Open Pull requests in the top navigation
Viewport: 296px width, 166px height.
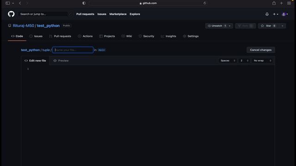coord(85,14)
